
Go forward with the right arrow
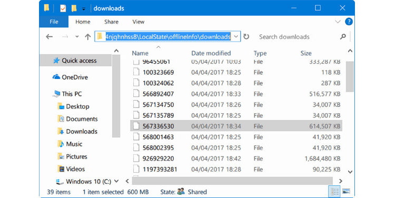65,37
